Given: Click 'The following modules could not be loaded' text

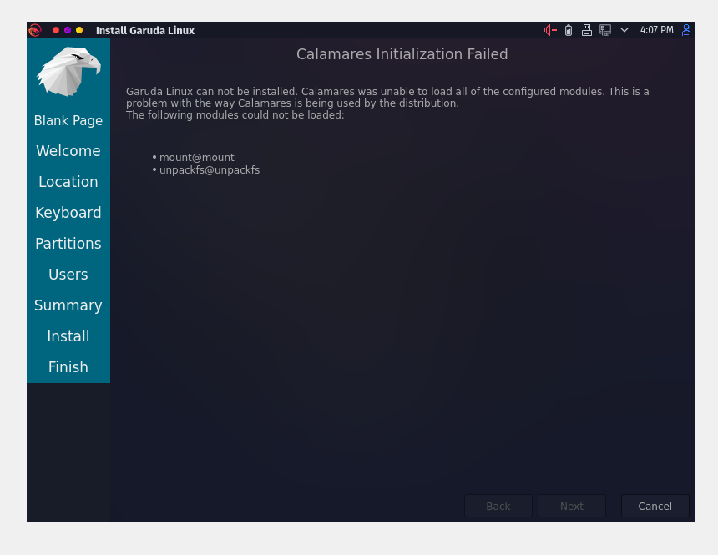Looking at the screenshot, I should click(235, 115).
